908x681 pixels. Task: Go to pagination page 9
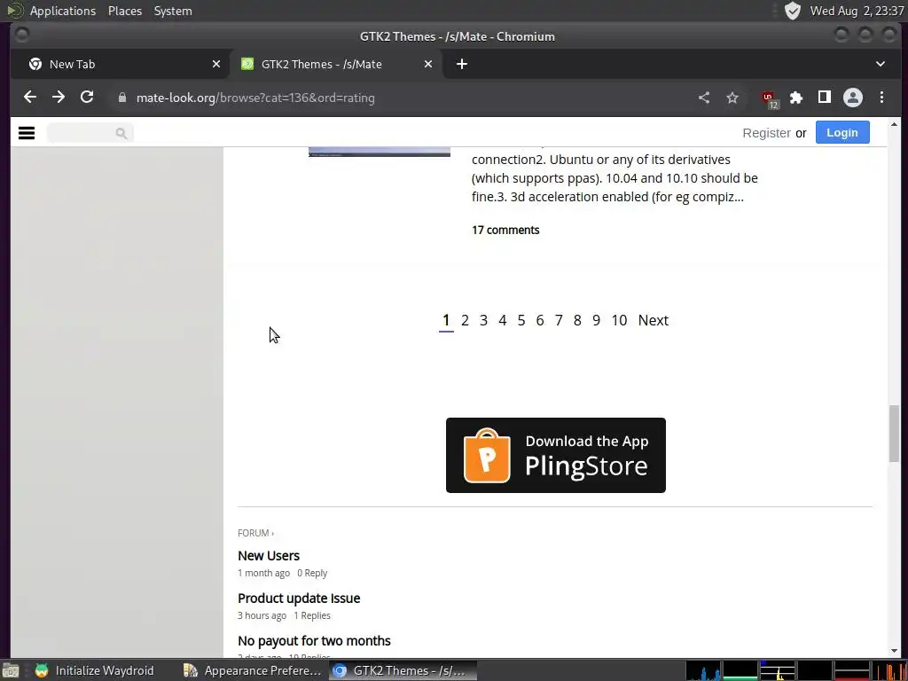tap(596, 320)
